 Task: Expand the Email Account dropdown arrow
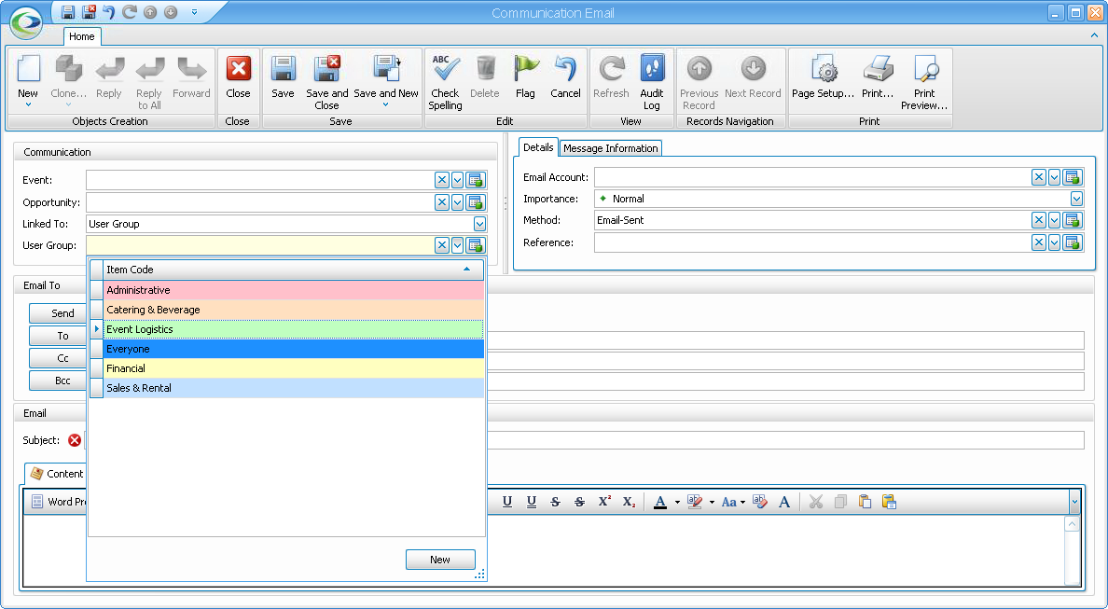(x=1054, y=177)
